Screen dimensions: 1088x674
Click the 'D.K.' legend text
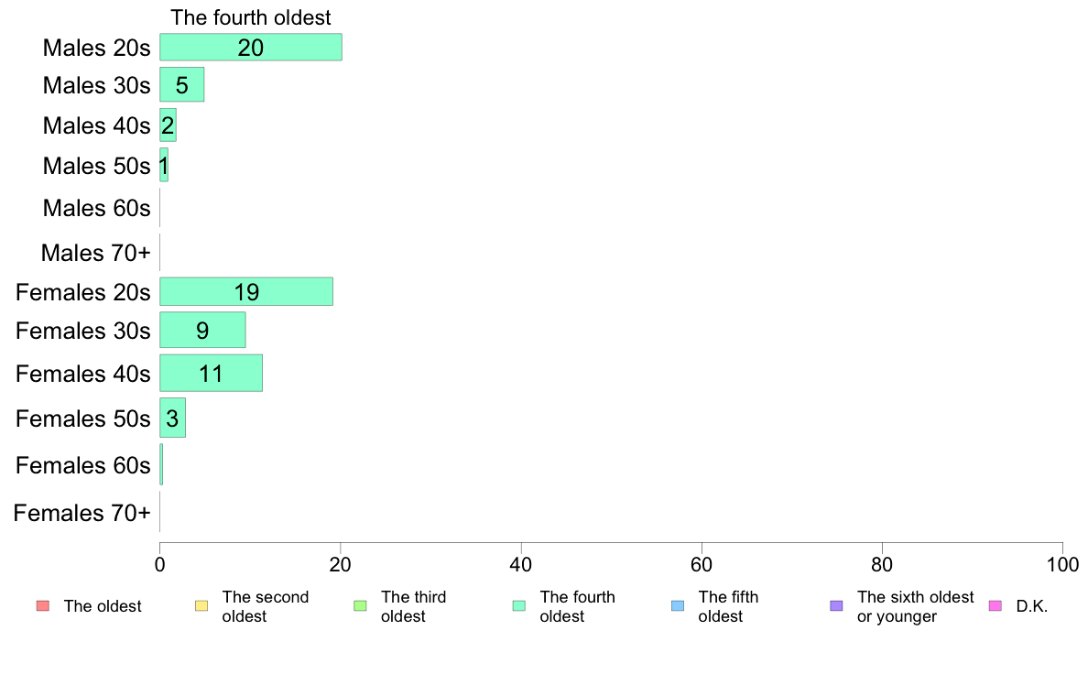coord(1032,606)
